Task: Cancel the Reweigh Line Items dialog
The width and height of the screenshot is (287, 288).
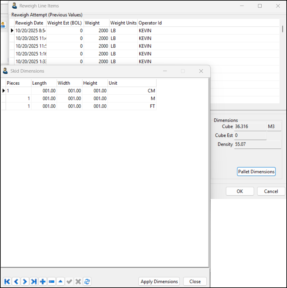Action: [x=271, y=191]
